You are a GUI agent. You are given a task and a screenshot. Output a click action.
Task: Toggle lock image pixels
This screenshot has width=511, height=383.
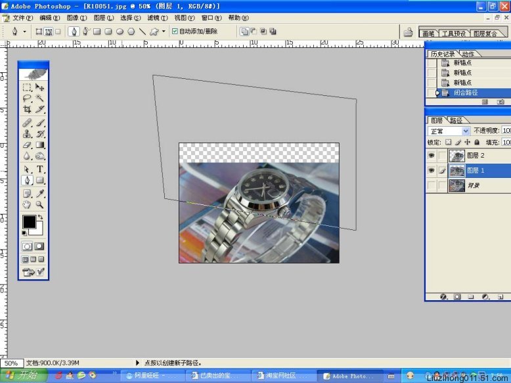(458, 142)
